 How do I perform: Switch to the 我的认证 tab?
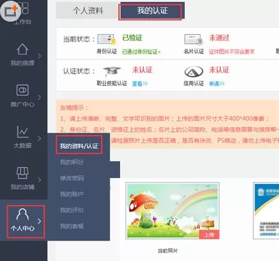click(x=152, y=11)
